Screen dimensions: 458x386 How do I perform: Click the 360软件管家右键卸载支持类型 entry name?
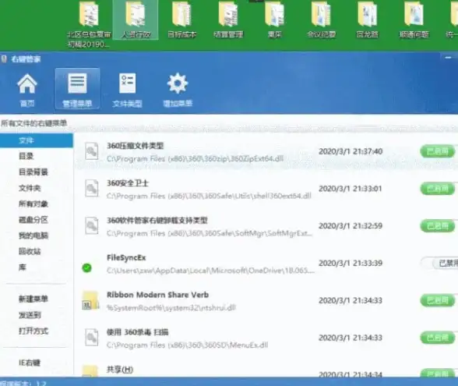point(157,220)
